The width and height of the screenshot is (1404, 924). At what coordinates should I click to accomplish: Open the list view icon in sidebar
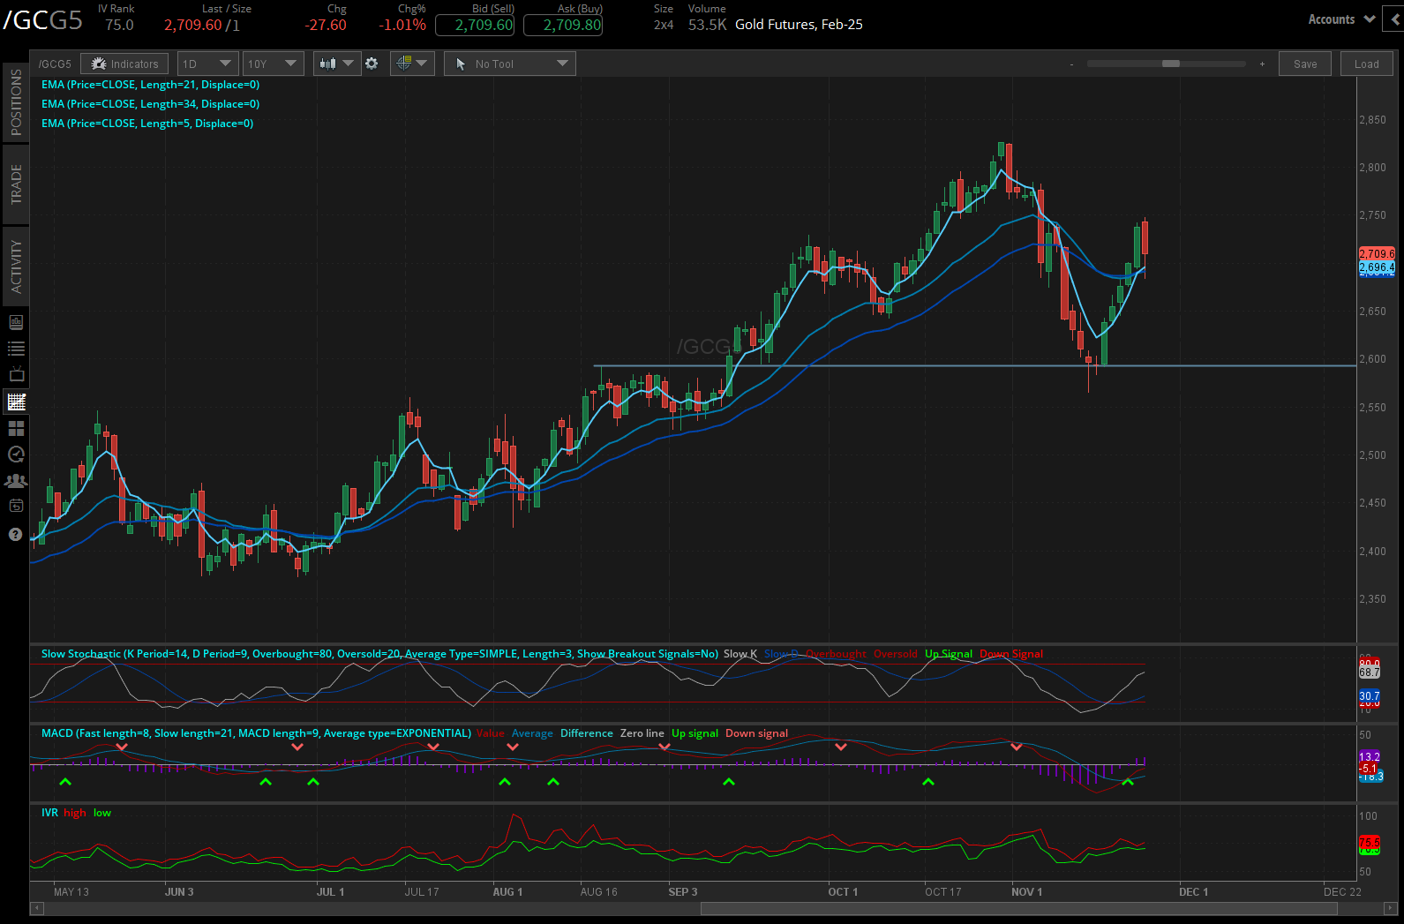coord(16,349)
